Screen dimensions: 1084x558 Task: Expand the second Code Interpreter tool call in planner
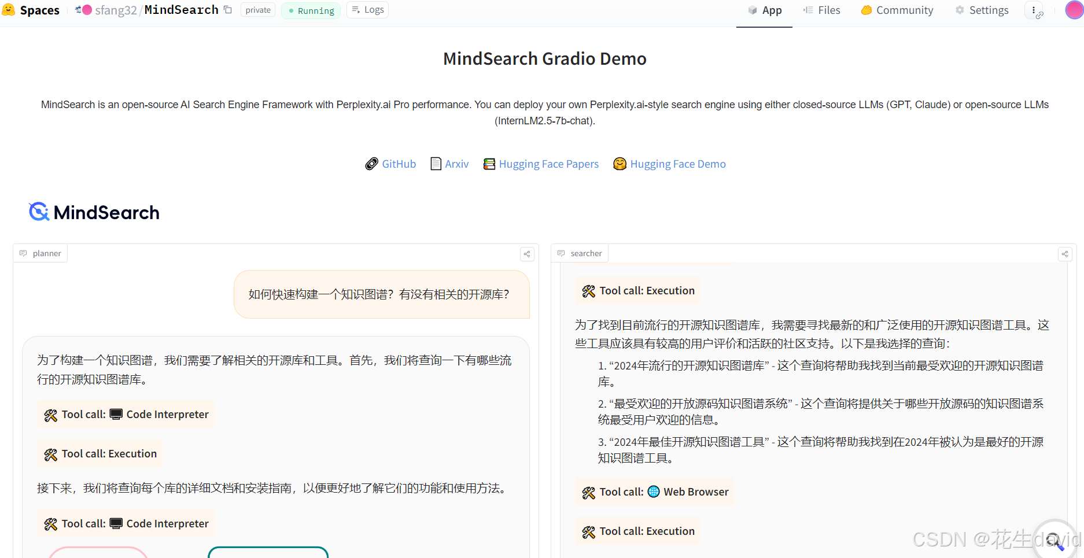pyautogui.click(x=126, y=524)
